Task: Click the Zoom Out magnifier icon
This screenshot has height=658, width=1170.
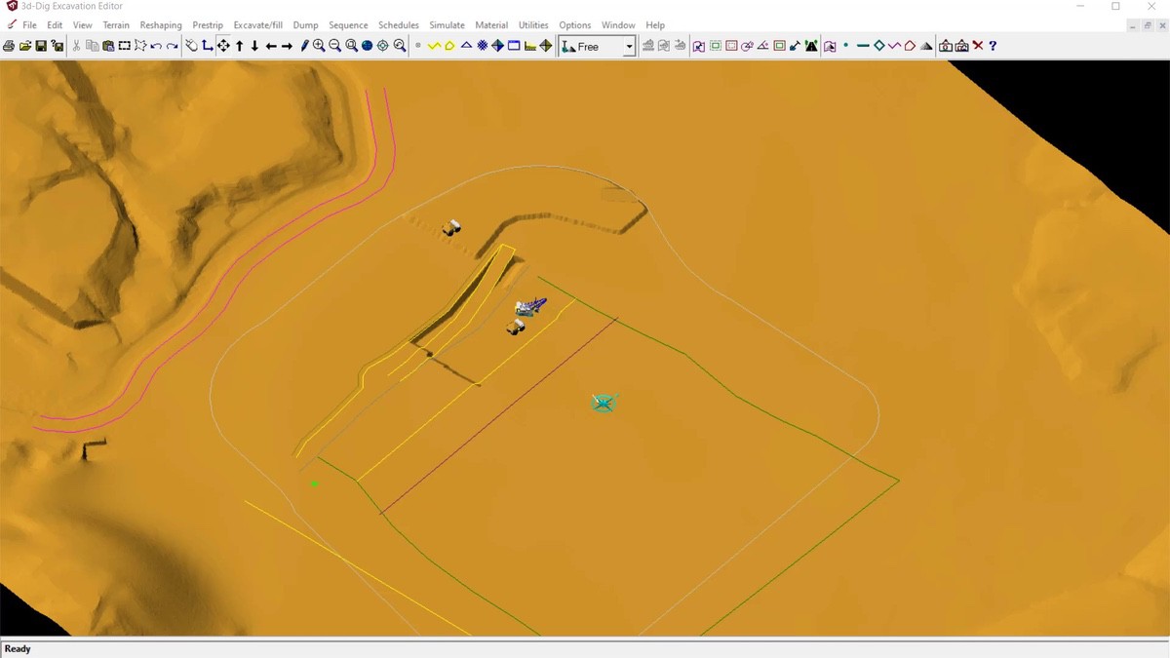Action: pos(334,46)
